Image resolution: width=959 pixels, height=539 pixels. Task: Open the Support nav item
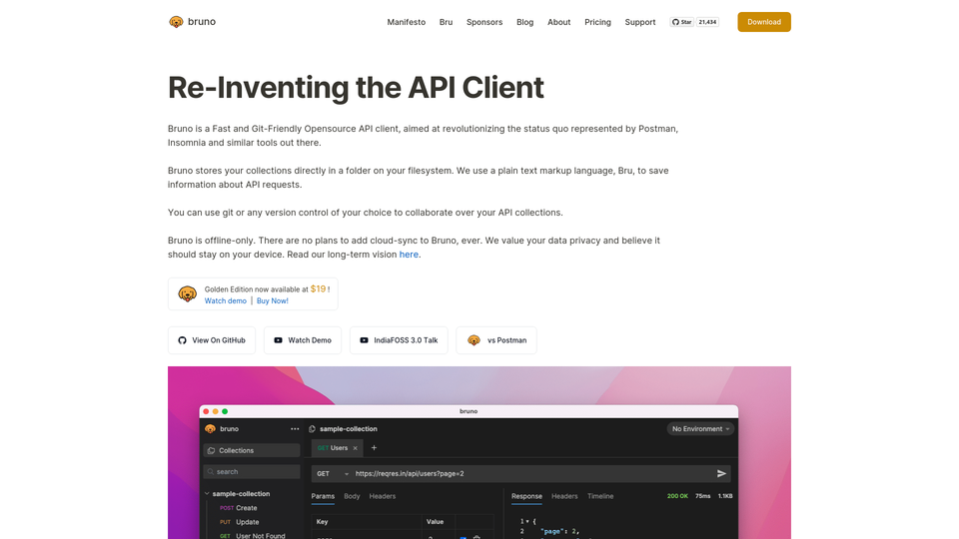639,22
